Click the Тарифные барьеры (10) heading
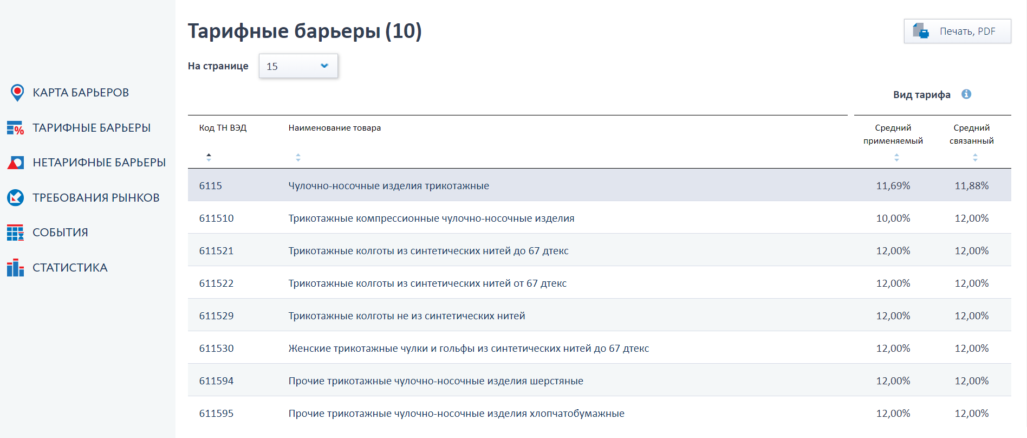This screenshot has width=1027, height=438. click(x=305, y=31)
